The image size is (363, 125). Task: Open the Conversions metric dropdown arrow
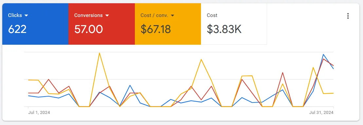pyautogui.click(x=107, y=15)
